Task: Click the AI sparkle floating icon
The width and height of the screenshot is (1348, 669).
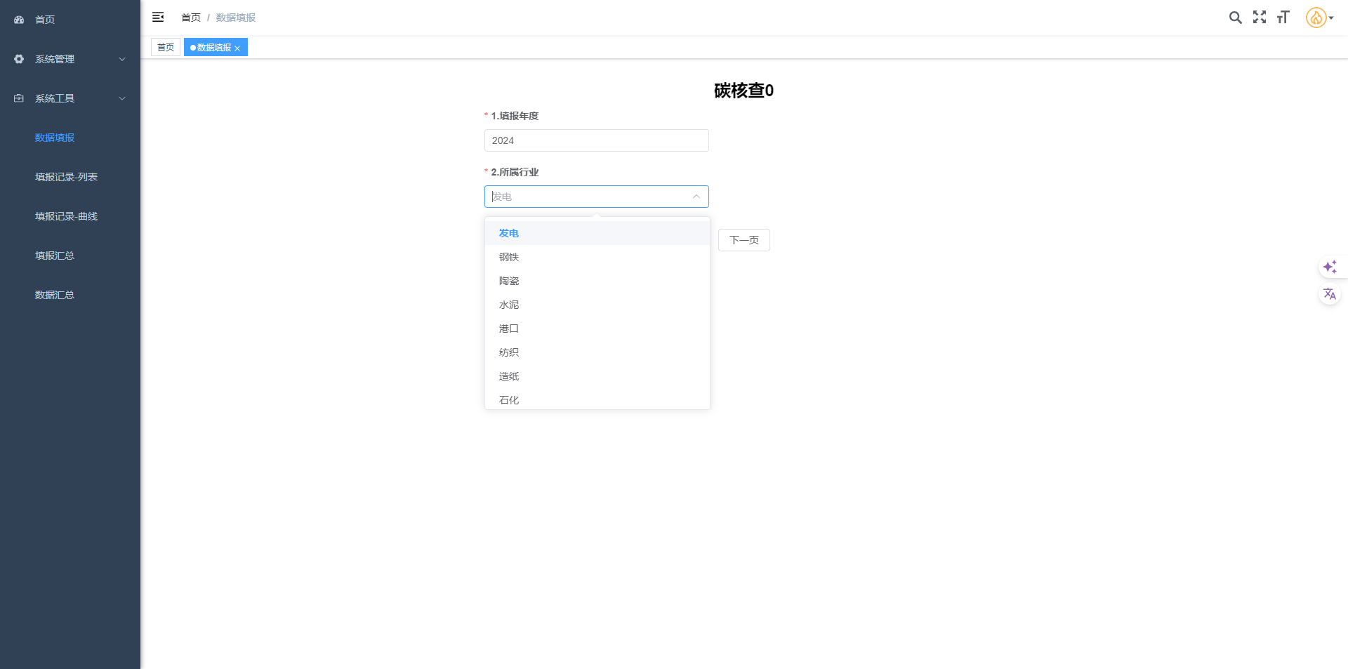Action: click(x=1330, y=267)
